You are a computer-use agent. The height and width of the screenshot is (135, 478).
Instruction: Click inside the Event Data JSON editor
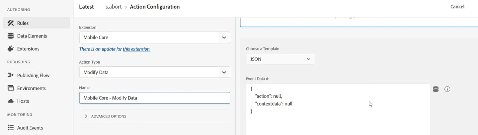coord(338,109)
